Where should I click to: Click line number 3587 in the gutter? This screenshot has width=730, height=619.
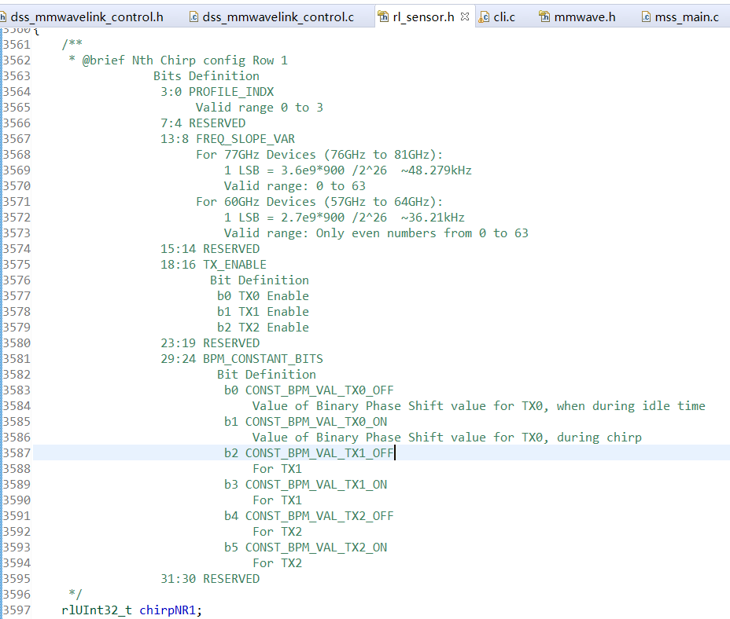click(17, 453)
